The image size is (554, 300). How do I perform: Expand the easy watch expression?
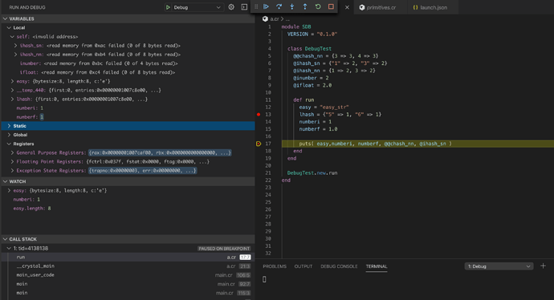tap(9, 191)
